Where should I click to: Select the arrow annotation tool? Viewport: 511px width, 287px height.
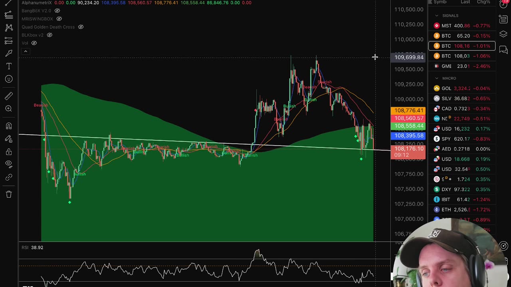8,53
